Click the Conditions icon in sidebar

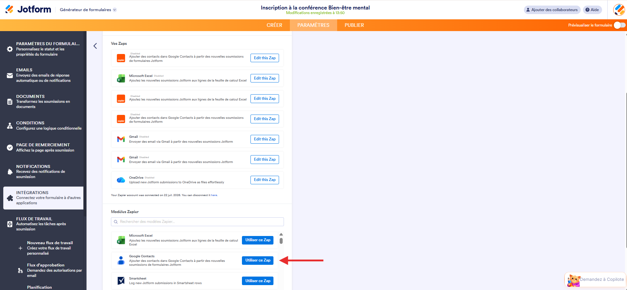point(10,126)
